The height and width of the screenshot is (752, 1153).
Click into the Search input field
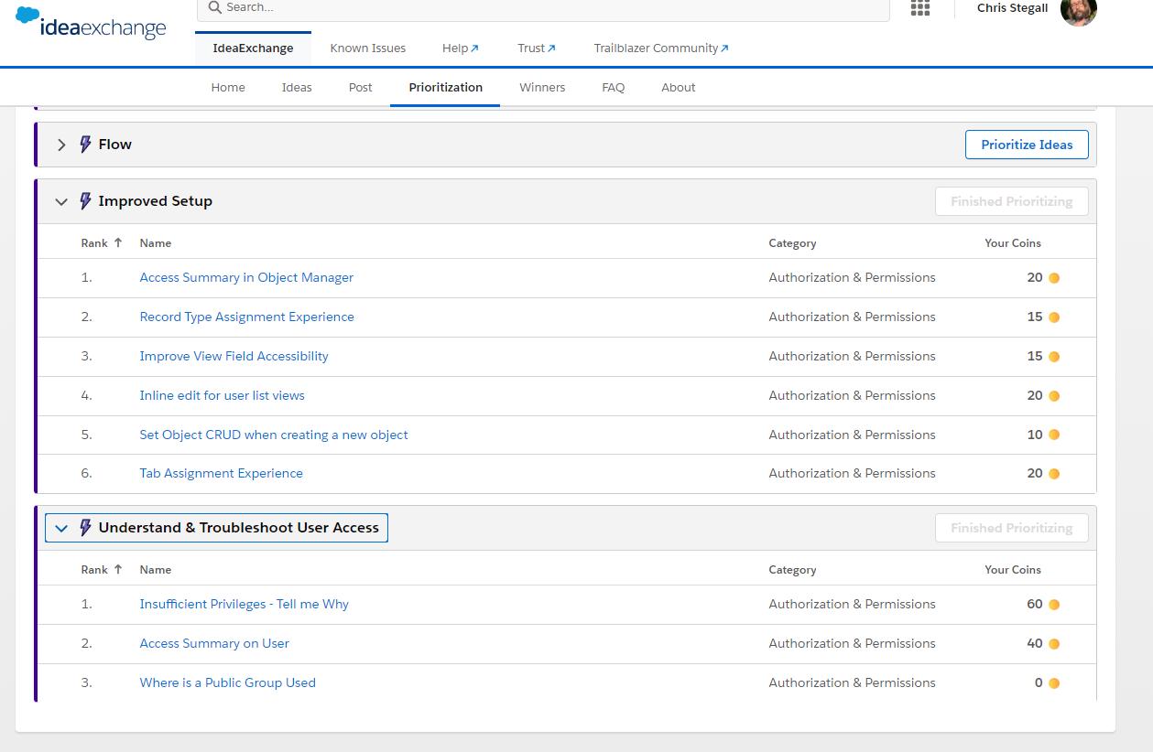point(549,7)
